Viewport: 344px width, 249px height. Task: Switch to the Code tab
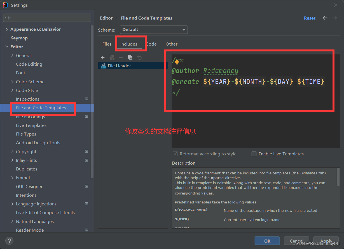[151, 44]
